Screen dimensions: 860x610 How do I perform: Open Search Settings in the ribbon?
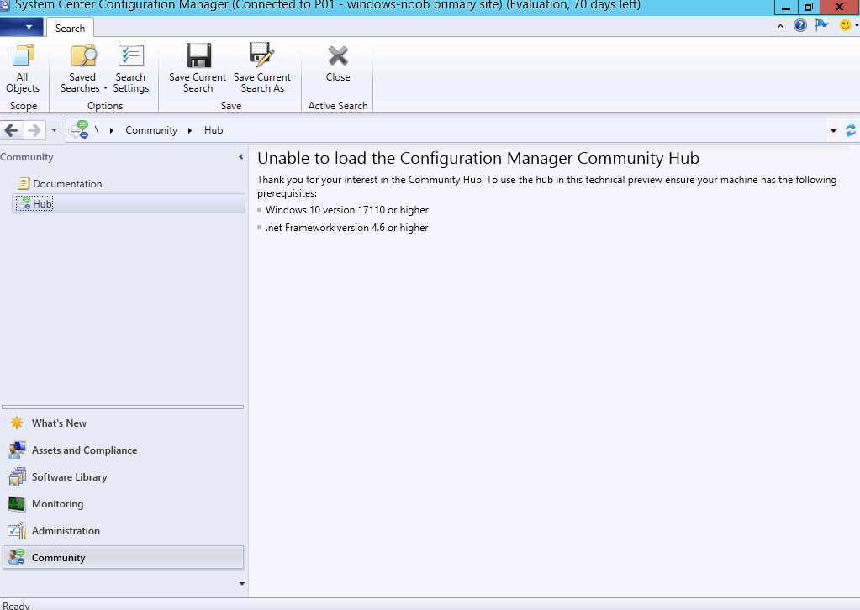(x=131, y=69)
